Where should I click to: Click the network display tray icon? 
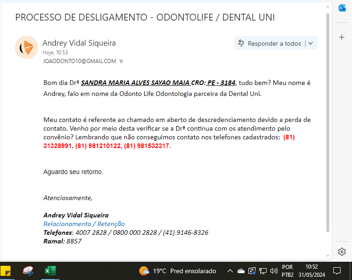263,271
